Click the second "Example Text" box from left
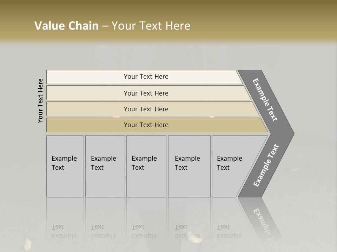Image resolution: width=337 pixels, height=252 pixels. 105,166
